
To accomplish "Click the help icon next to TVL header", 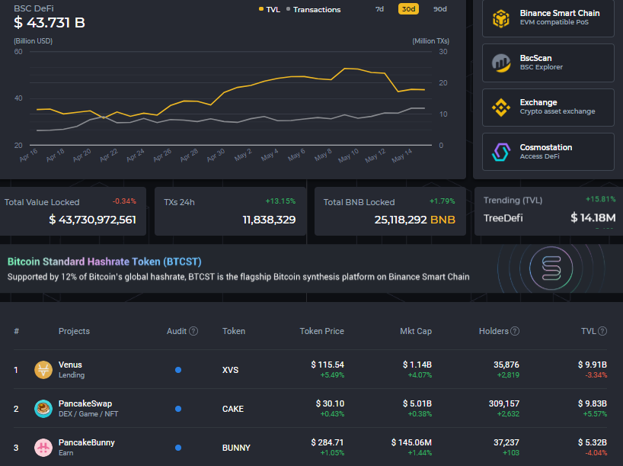I will pos(602,331).
